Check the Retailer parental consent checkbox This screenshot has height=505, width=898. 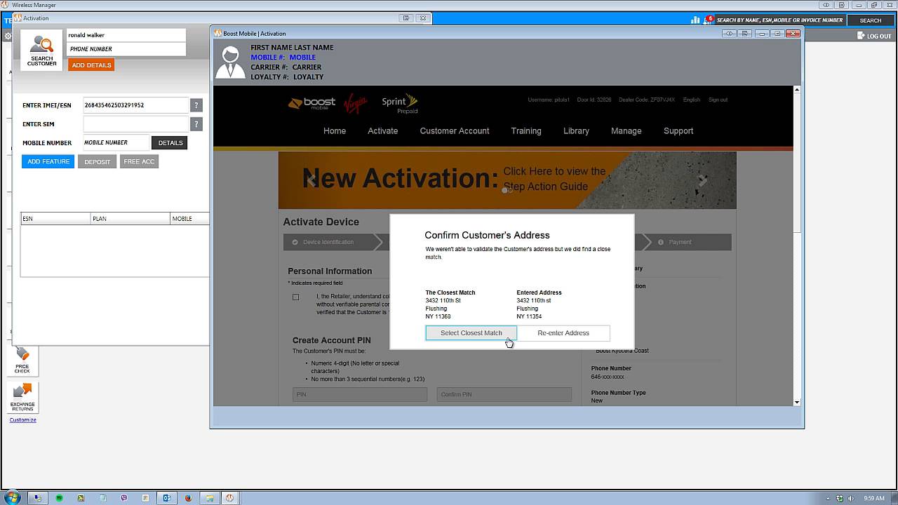click(295, 297)
